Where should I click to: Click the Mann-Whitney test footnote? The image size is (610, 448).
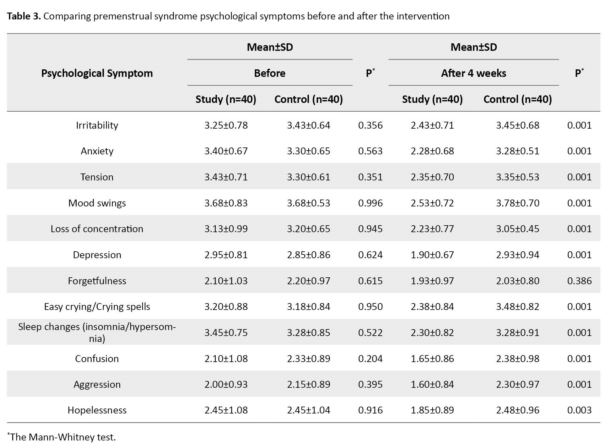pos(62,437)
